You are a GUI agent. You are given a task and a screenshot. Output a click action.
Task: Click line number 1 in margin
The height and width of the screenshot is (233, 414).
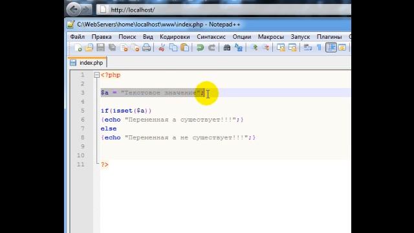coord(83,75)
